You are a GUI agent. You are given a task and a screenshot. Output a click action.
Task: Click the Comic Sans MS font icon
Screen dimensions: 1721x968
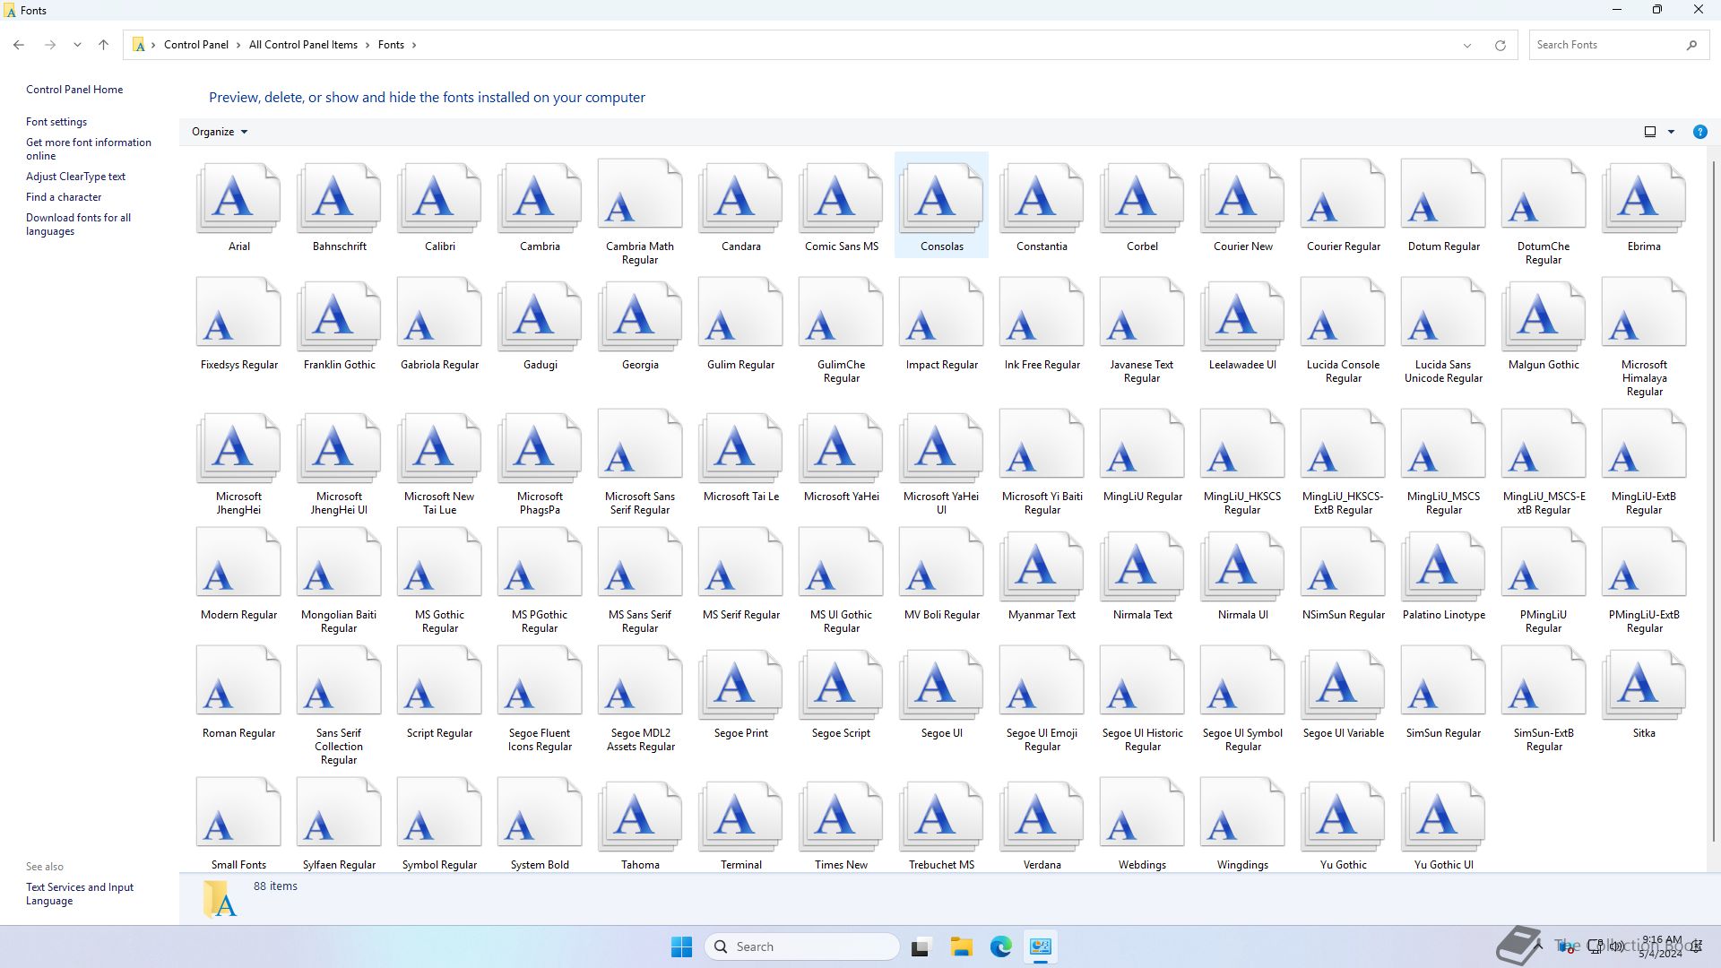(841, 197)
